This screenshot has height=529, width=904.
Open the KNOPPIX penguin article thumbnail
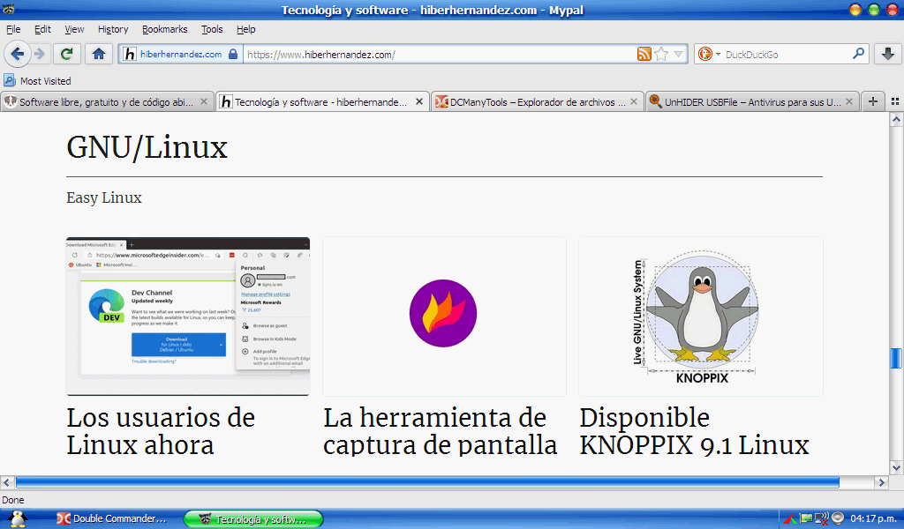700,316
